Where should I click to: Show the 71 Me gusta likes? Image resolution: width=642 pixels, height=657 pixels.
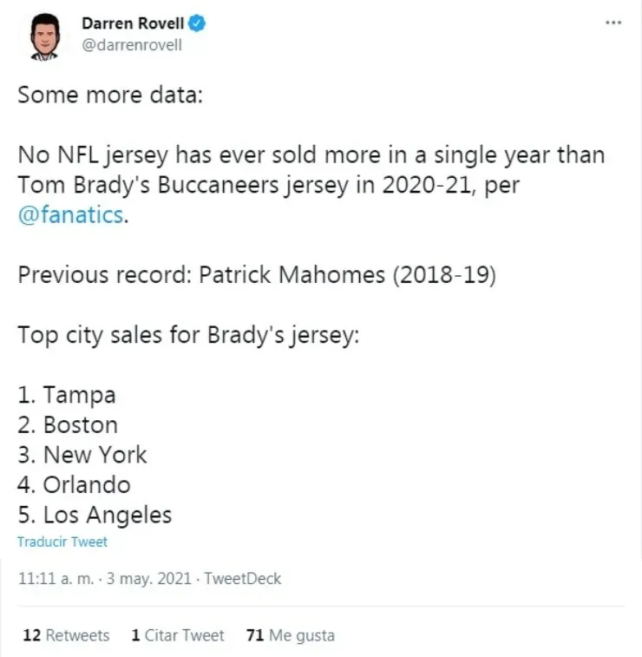291,635
